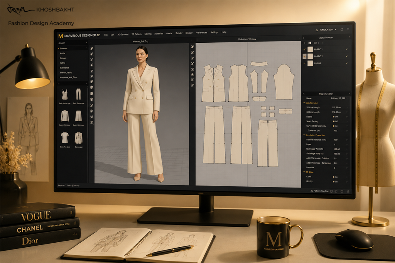Viewport: 395px width, 263px height.
Task: Click the topmost tool icon in the 3D window toolbar
Action: [x=92, y=48]
